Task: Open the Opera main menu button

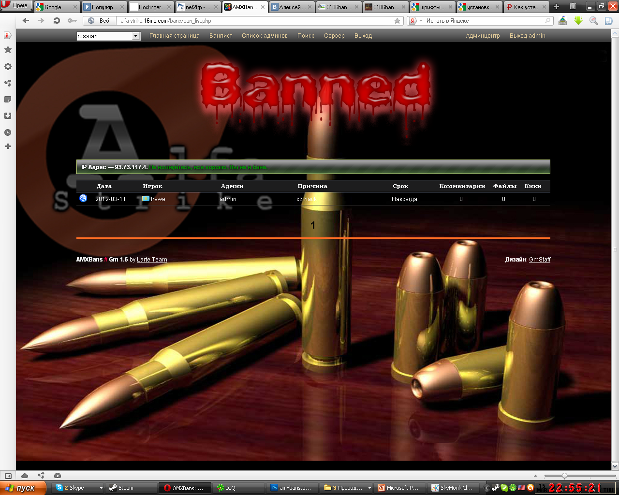Action: coord(16,6)
